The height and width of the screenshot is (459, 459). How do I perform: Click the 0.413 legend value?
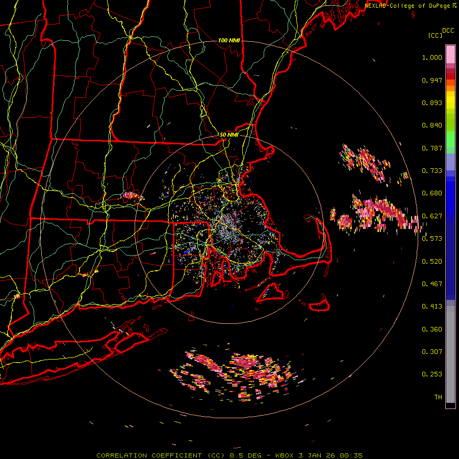(432, 307)
